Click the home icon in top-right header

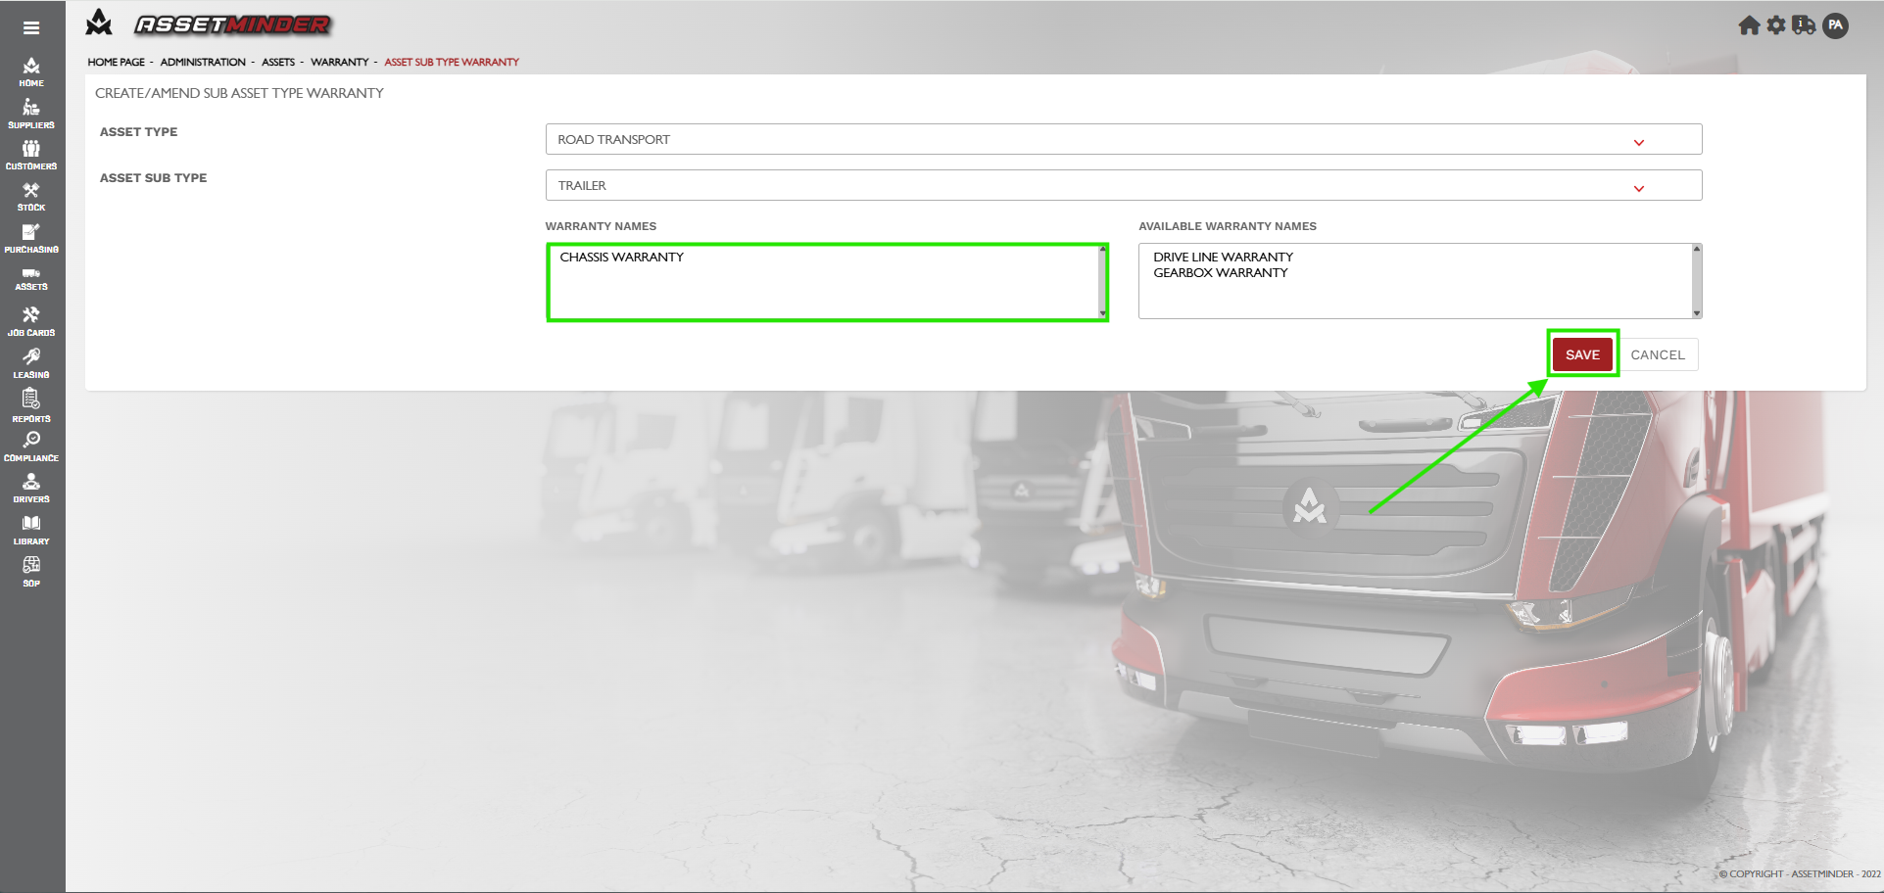[x=1749, y=26]
